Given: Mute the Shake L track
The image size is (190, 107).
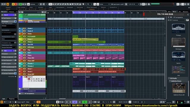Looking at the screenshot, I should tap(24, 29).
